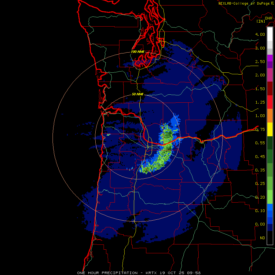275x275 pixels.
Task: Click the 'ONE HOUR PRECIPITATION' title text
Action: pos(107,273)
